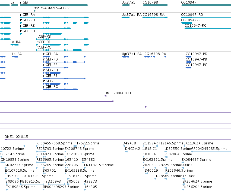The height and width of the screenshot is (191, 231).
Task: Select protein rtGEF-PB
Action: pos(64,79)
